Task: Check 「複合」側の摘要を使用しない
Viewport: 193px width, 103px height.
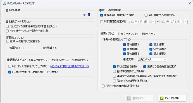Action: [114, 81]
